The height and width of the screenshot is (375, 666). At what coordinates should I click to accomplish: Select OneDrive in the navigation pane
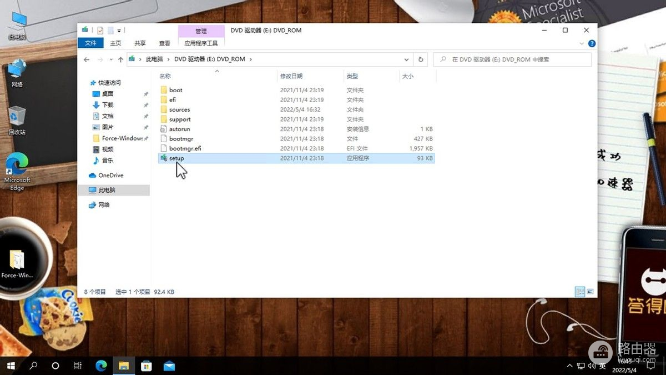[110, 175]
